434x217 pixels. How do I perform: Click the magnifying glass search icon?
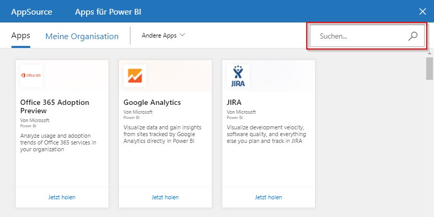(413, 36)
